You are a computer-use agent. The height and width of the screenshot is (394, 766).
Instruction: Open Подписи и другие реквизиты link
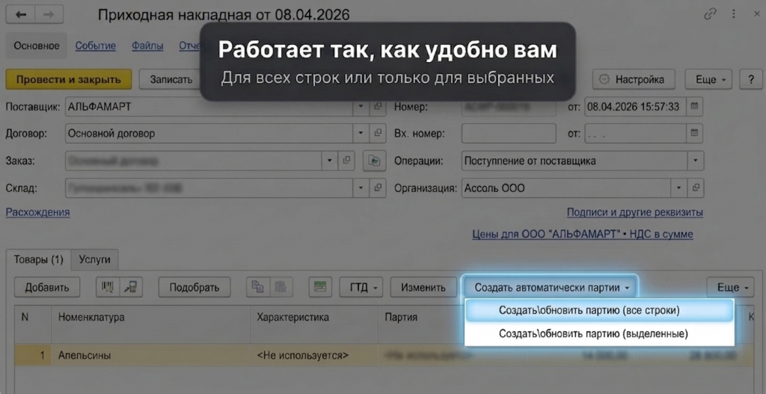point(634,212)
